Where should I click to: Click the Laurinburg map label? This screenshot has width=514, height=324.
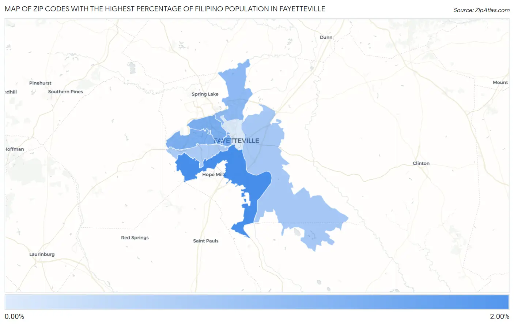42,254
